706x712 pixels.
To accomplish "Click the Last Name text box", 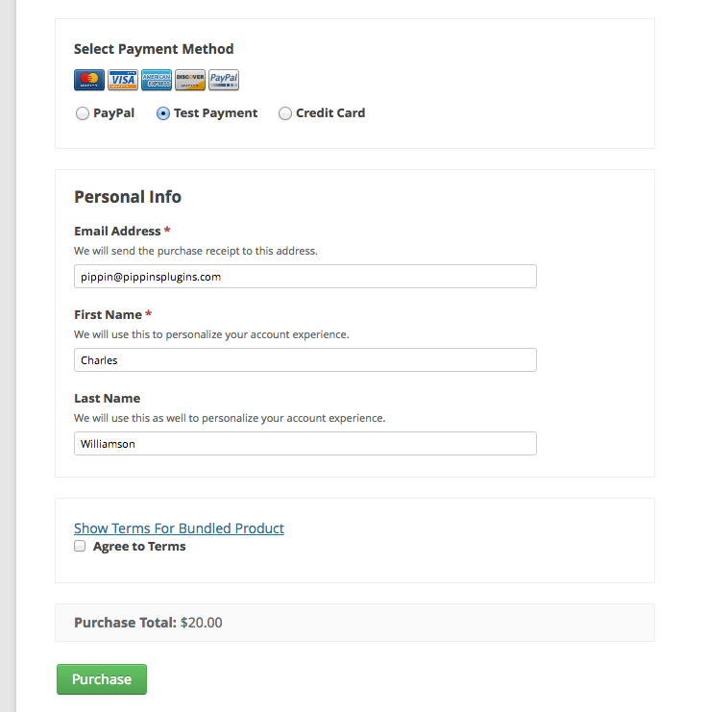I will pos(304,444).
